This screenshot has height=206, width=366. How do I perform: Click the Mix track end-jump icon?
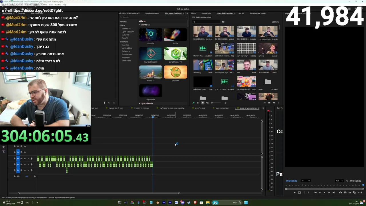pyautogui.click(x=35, y=176)
